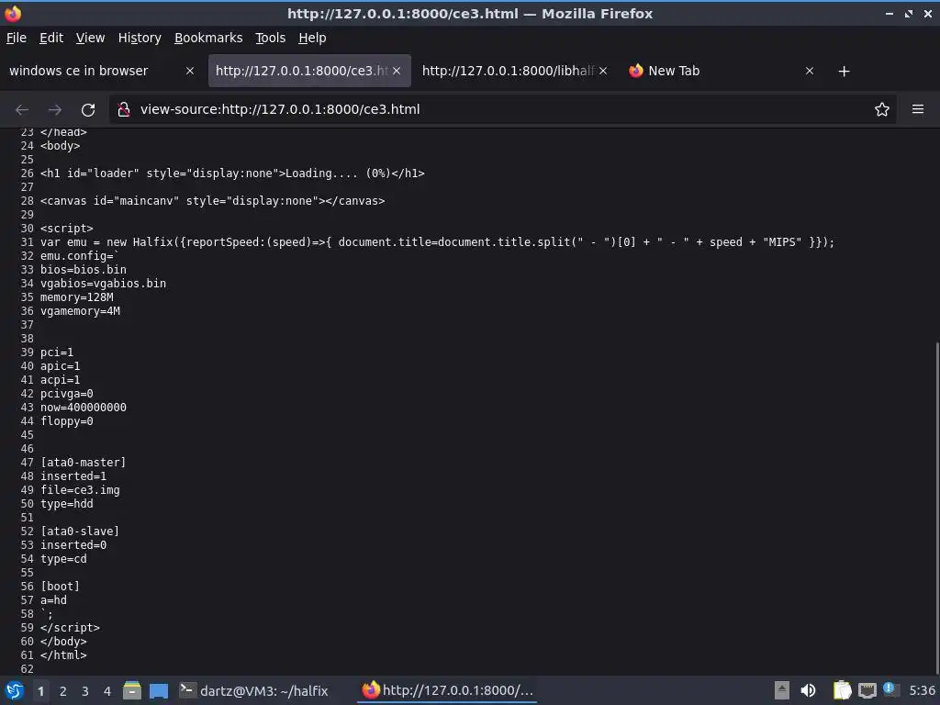This screenshot has width=940, height=705.
Task: Click source line 'type=hdd'
Action: click(66, 504)
